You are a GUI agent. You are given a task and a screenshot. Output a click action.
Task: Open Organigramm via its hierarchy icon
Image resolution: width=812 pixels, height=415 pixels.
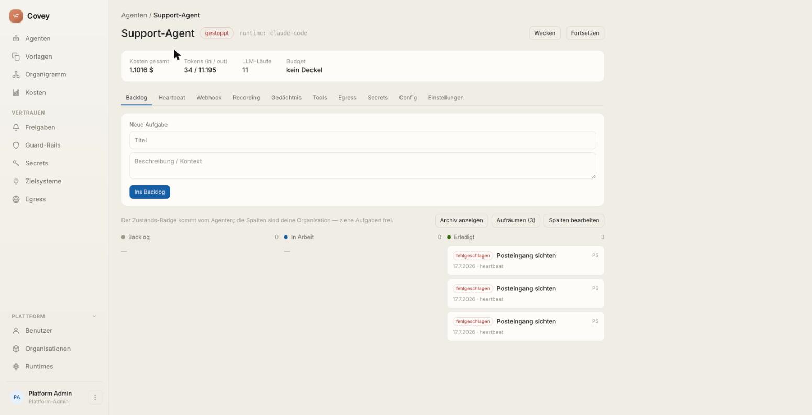pos(16,74)
